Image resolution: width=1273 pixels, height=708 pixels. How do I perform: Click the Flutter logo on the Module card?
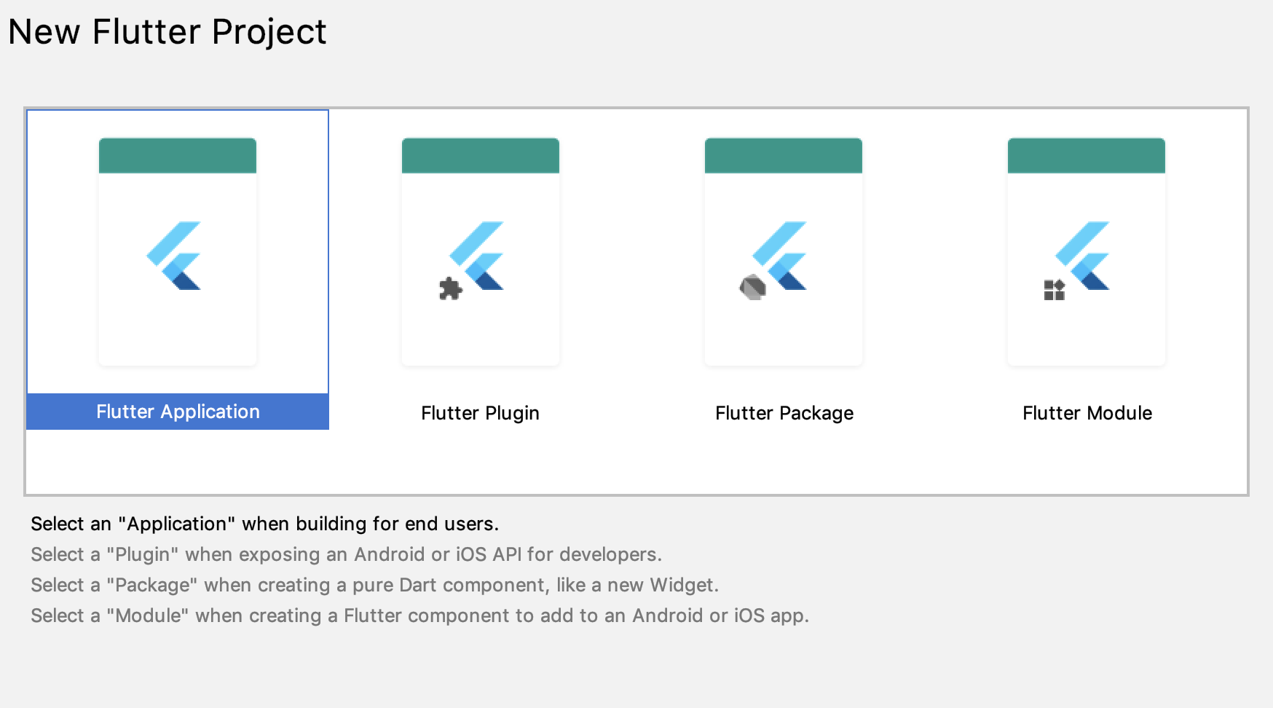[1084, 256]
